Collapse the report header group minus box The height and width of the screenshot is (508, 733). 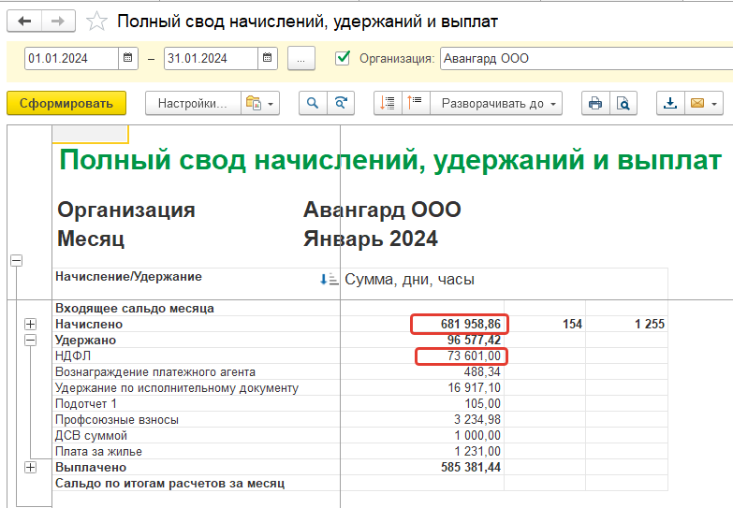[16, 260]
